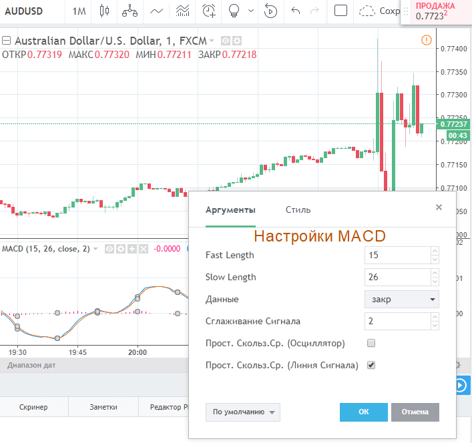
Task: Switch to the Стиль tab
Action: 298,210
